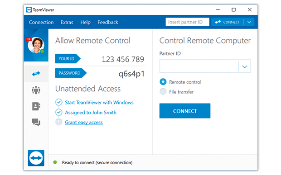Open Computers & Contacts sidebar icon
Viewport: 281px width, 175px height.
pyautogui.click(x=36, y=106)
